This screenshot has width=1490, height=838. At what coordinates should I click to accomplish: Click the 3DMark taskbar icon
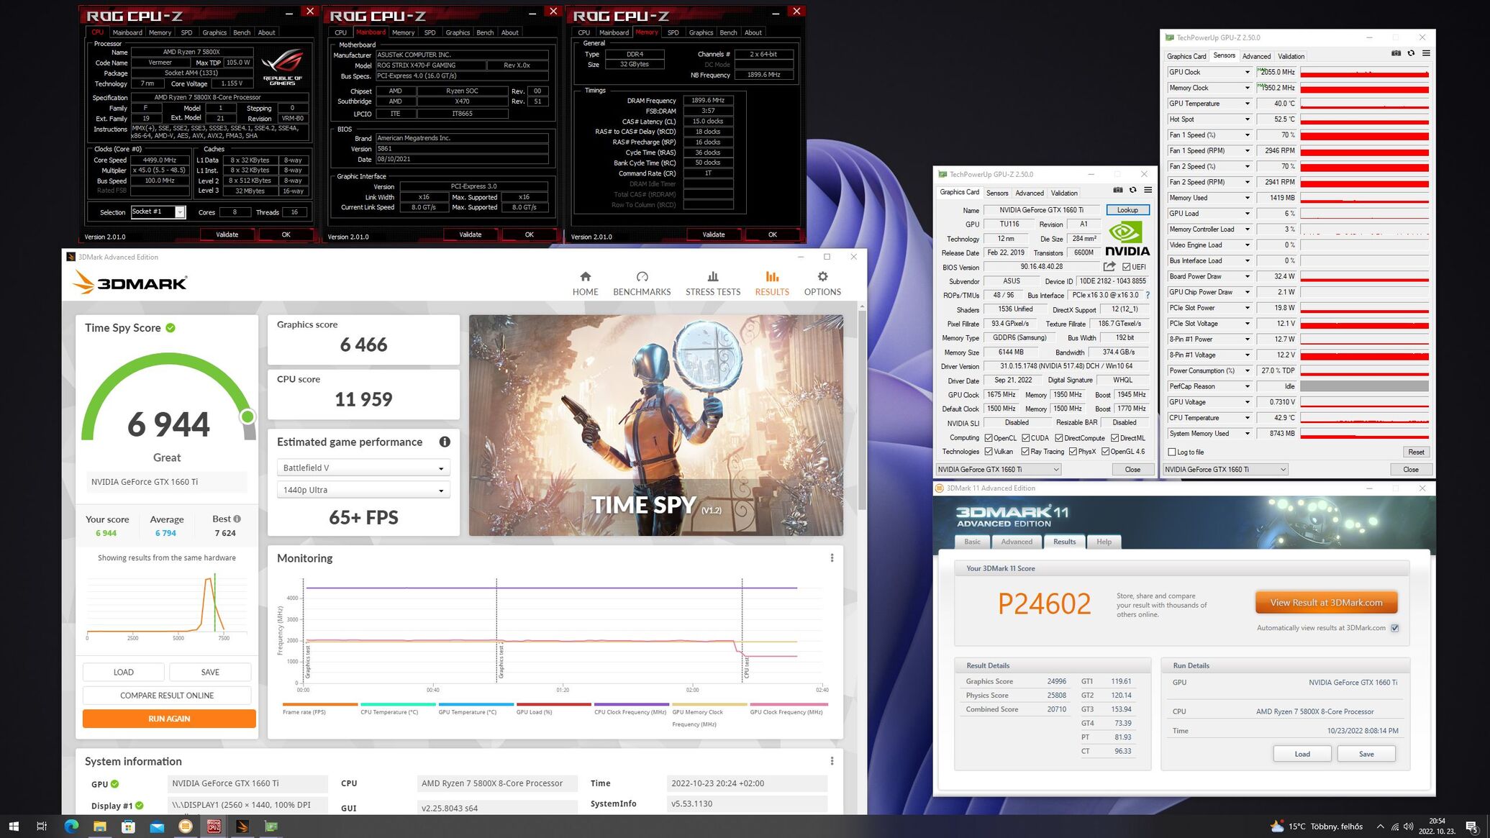click(242, 826)
